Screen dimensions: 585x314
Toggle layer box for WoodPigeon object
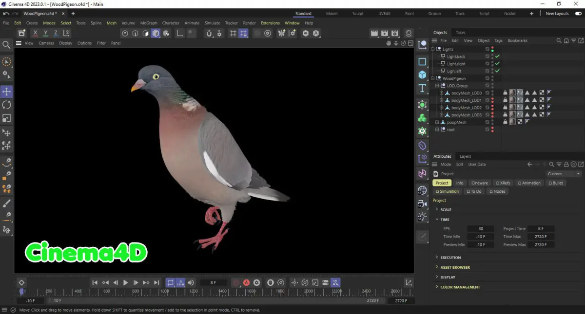click(487, 78)
